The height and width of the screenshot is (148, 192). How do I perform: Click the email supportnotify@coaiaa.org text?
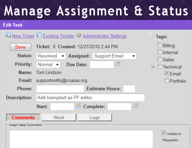(x=62, y=80)
